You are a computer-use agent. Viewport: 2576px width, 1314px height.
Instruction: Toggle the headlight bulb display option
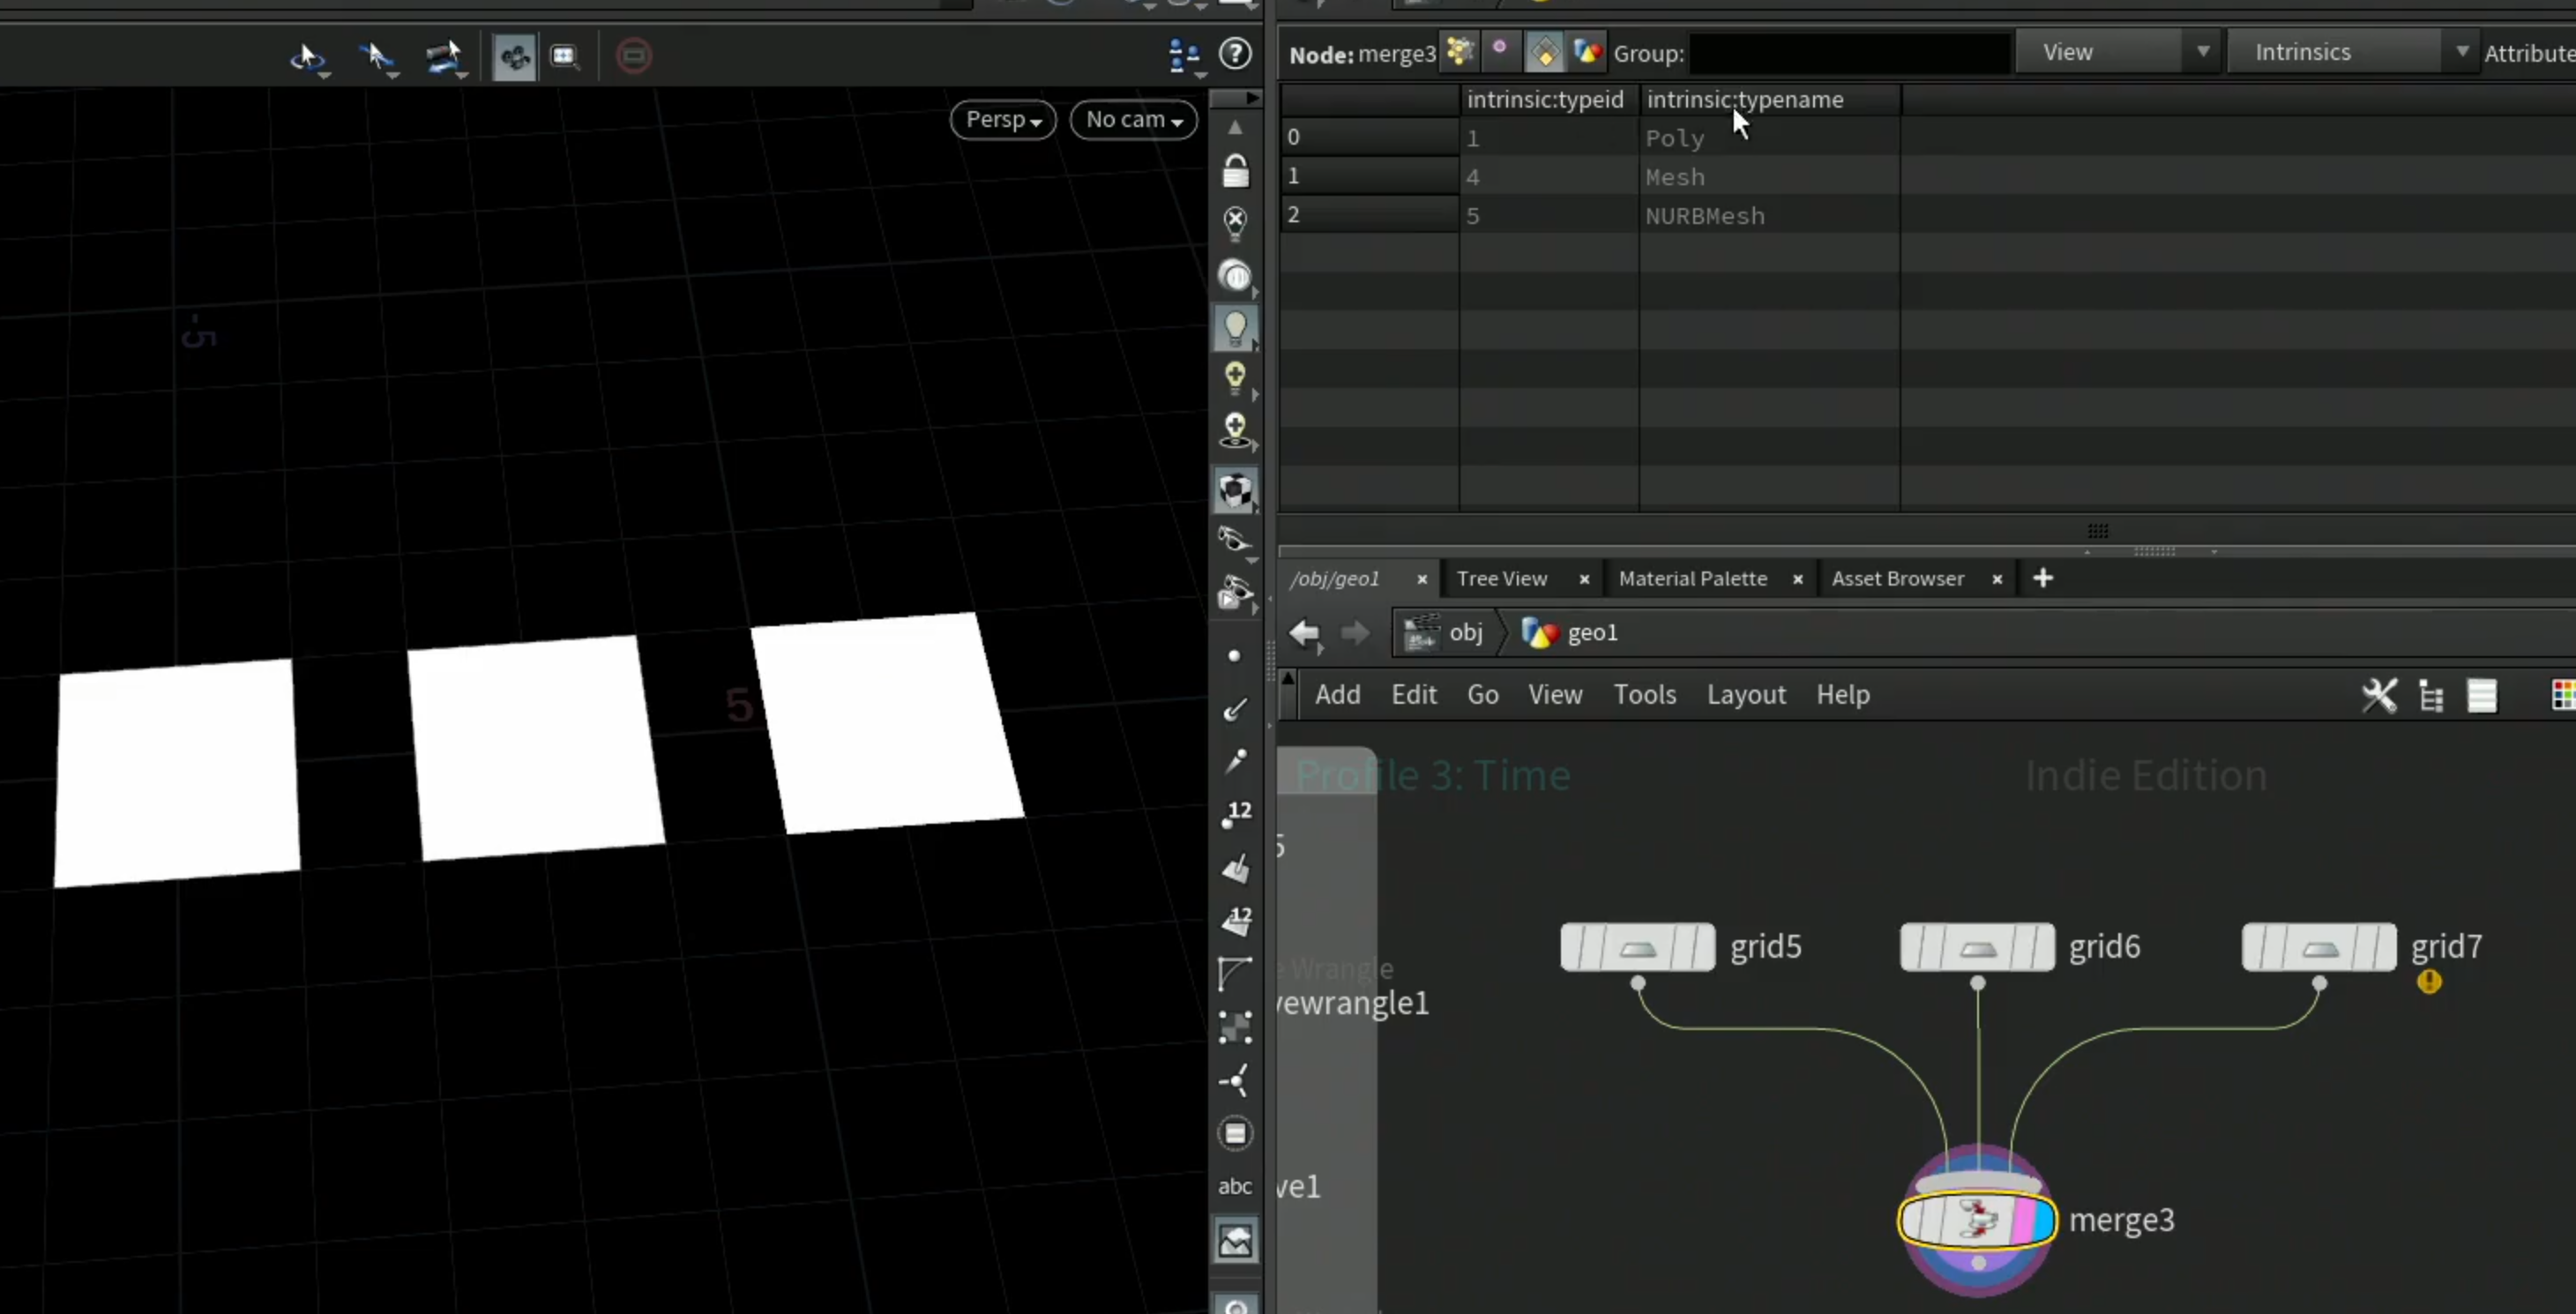(x=1235, y=328)
